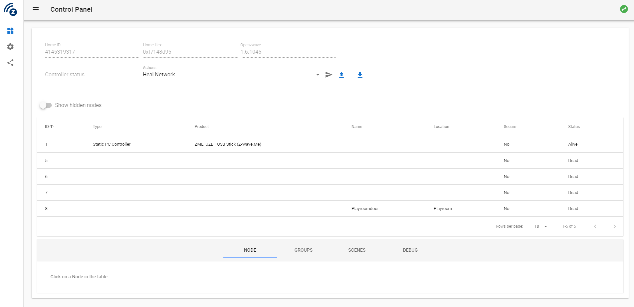
Task: Toggle Show hidden nodes switch
Action: click(x=46, y=105)
